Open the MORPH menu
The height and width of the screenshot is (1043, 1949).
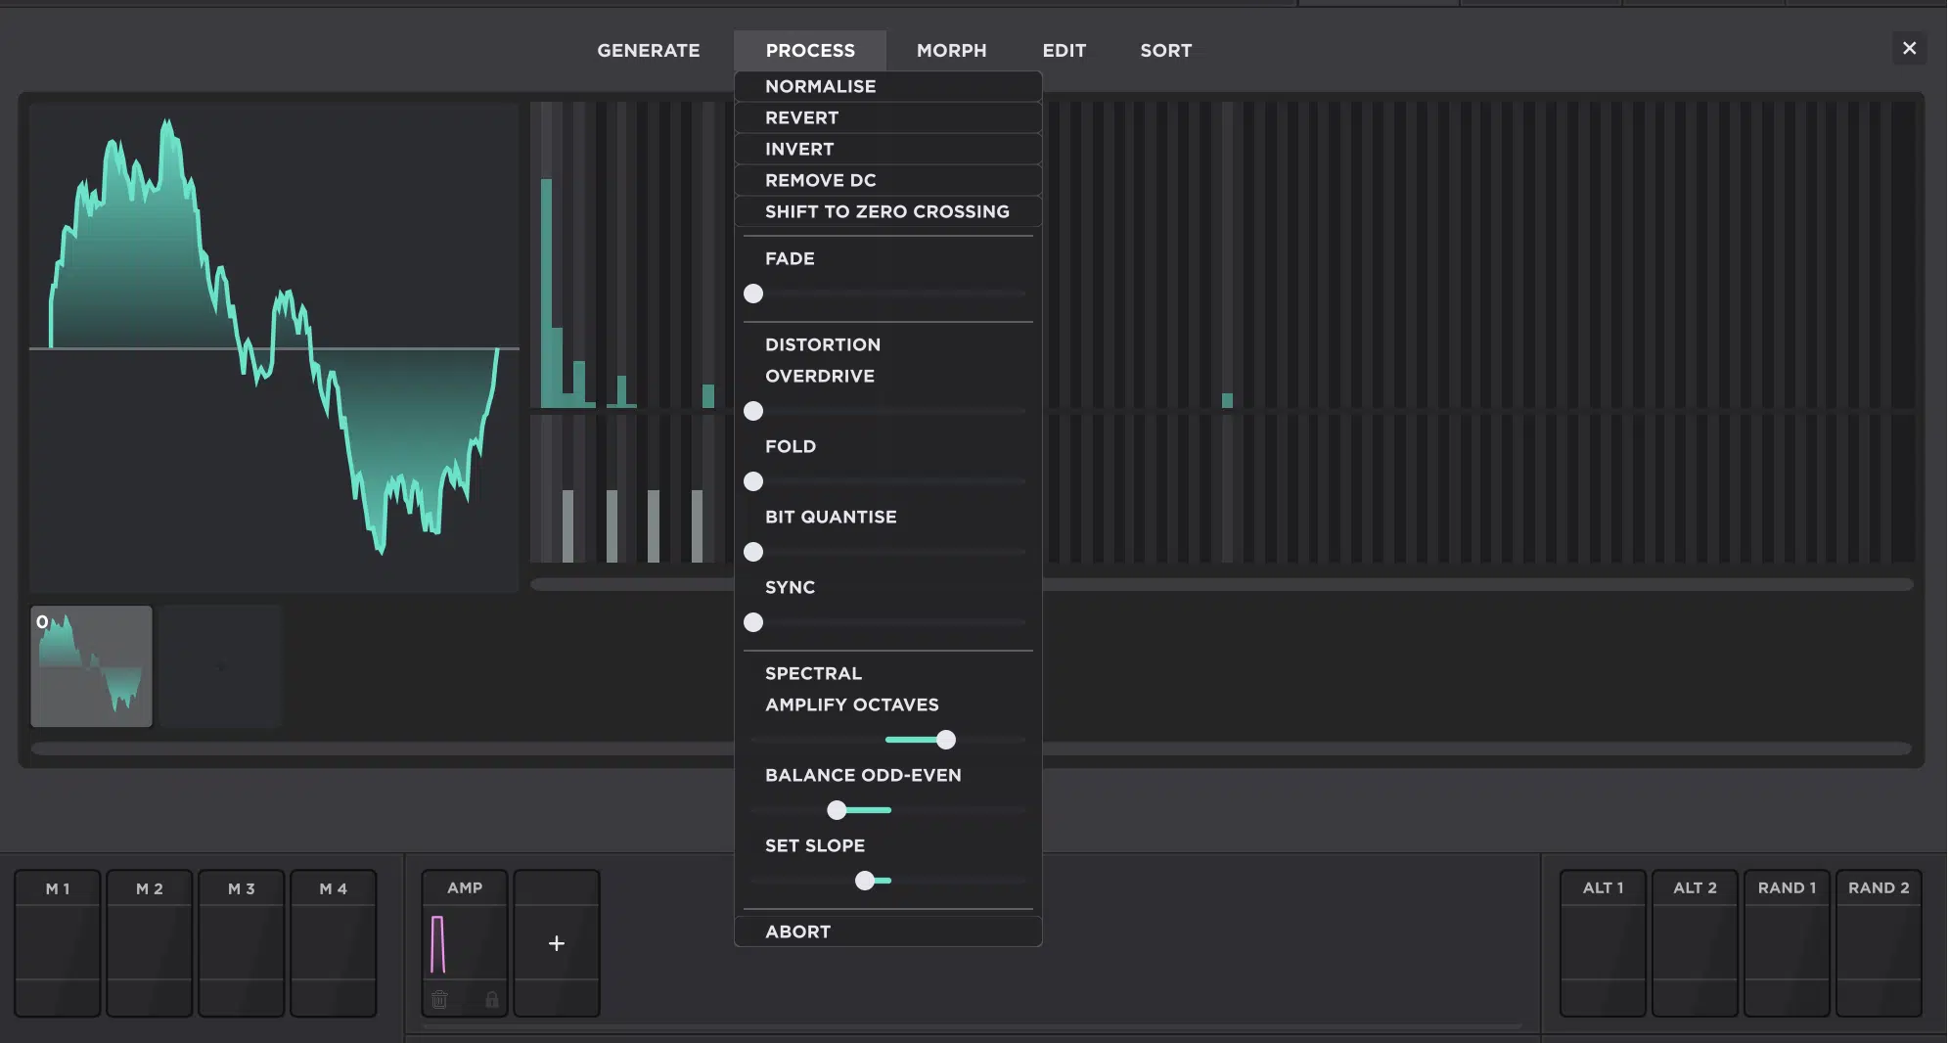click(950, 50)
